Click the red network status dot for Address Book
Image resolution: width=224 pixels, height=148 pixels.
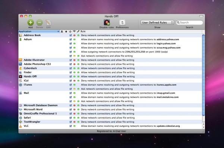74,35
